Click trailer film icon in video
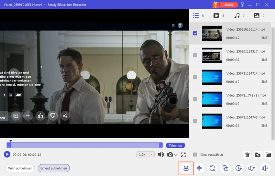This screenshot has height=176, width=275. point(16,116)
